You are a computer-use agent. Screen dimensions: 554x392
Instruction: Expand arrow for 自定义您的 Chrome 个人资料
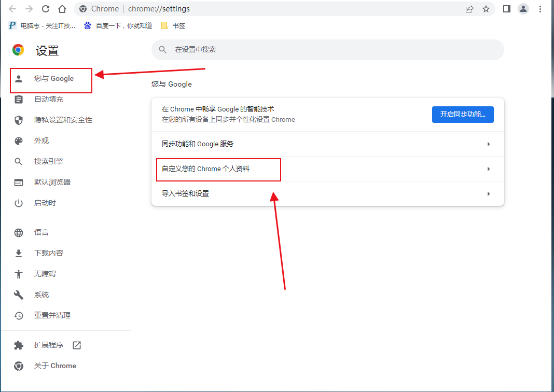488,169
